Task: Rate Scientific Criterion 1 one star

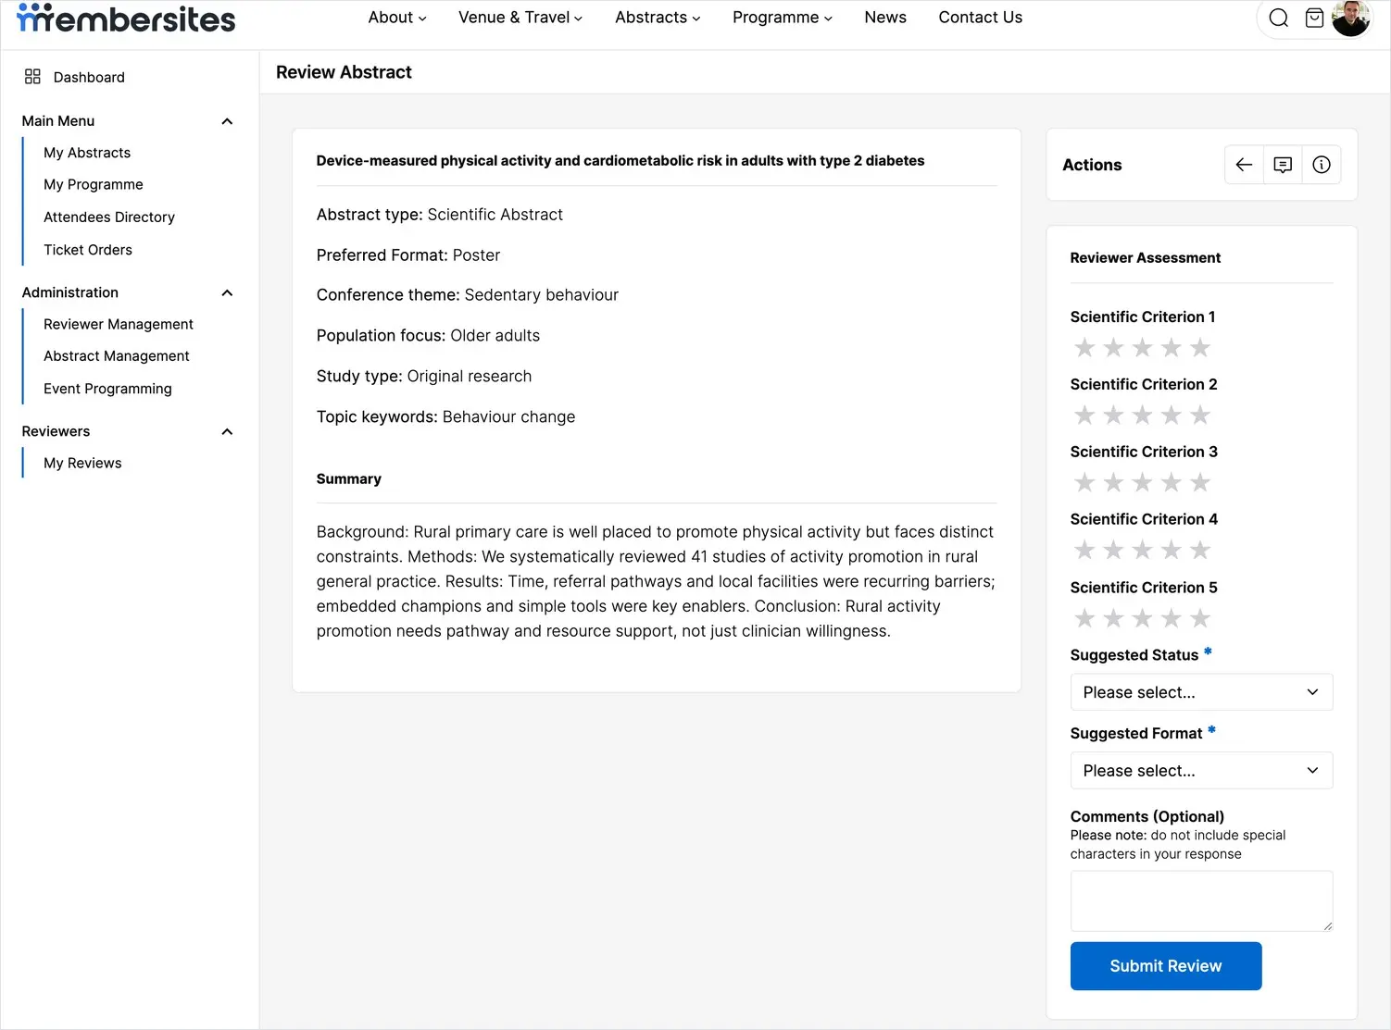Action: point(1084,348)
